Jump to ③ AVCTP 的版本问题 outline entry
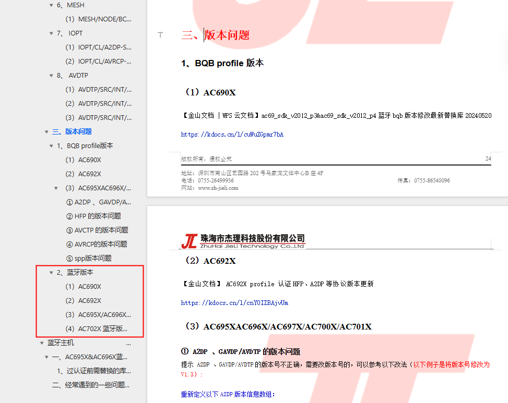 [97, 230]
